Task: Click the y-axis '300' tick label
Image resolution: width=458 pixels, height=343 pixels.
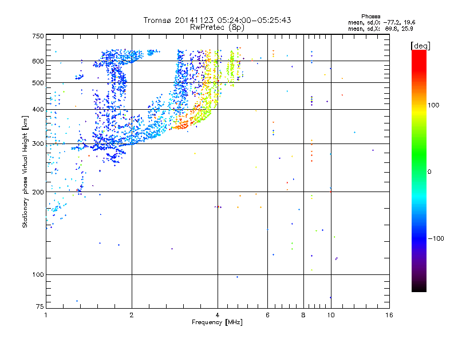Action: pos(38,144)
